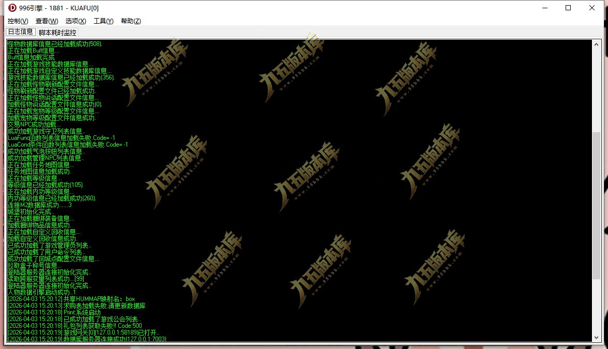This screenshot has height=349, width=608.
Task: Click the vertical scrollbar thumb
Action: pyautogui.click(x=597, y=205)
